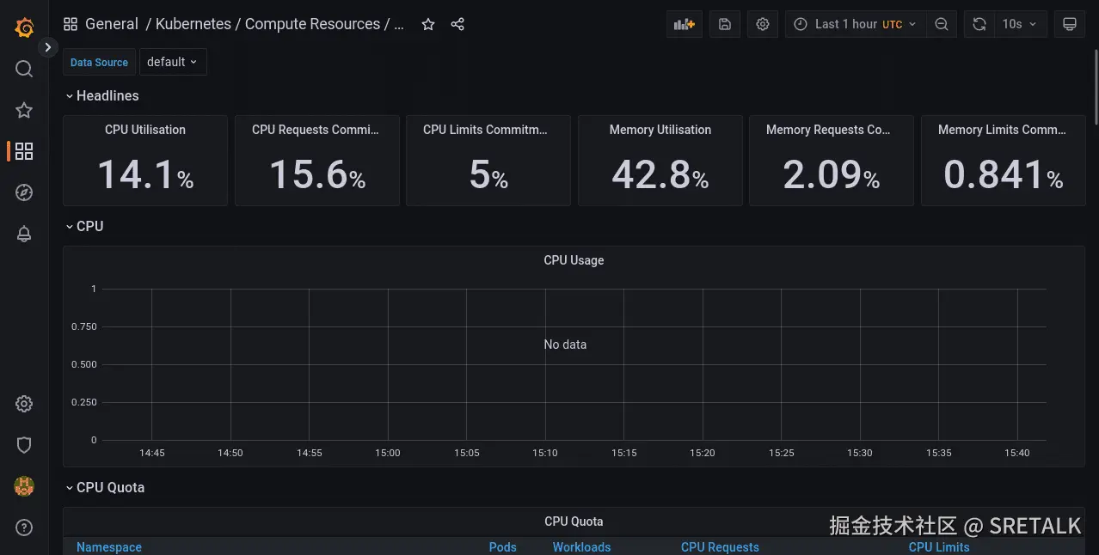This screenshot has height=555, width=1099.
Task: Toggle the sidebar expand arrow
Action: click(x=48, y=47)
